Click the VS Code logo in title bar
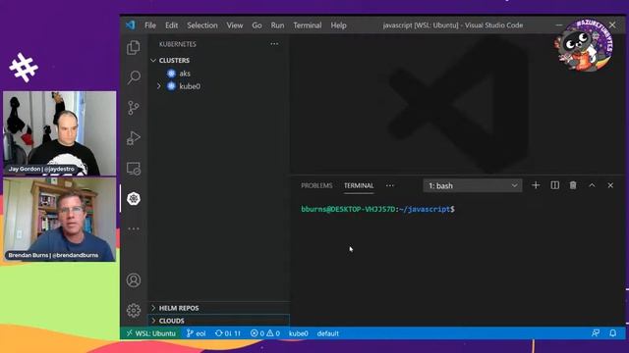Viewport: 629px width, 353px height. [131, 25]
